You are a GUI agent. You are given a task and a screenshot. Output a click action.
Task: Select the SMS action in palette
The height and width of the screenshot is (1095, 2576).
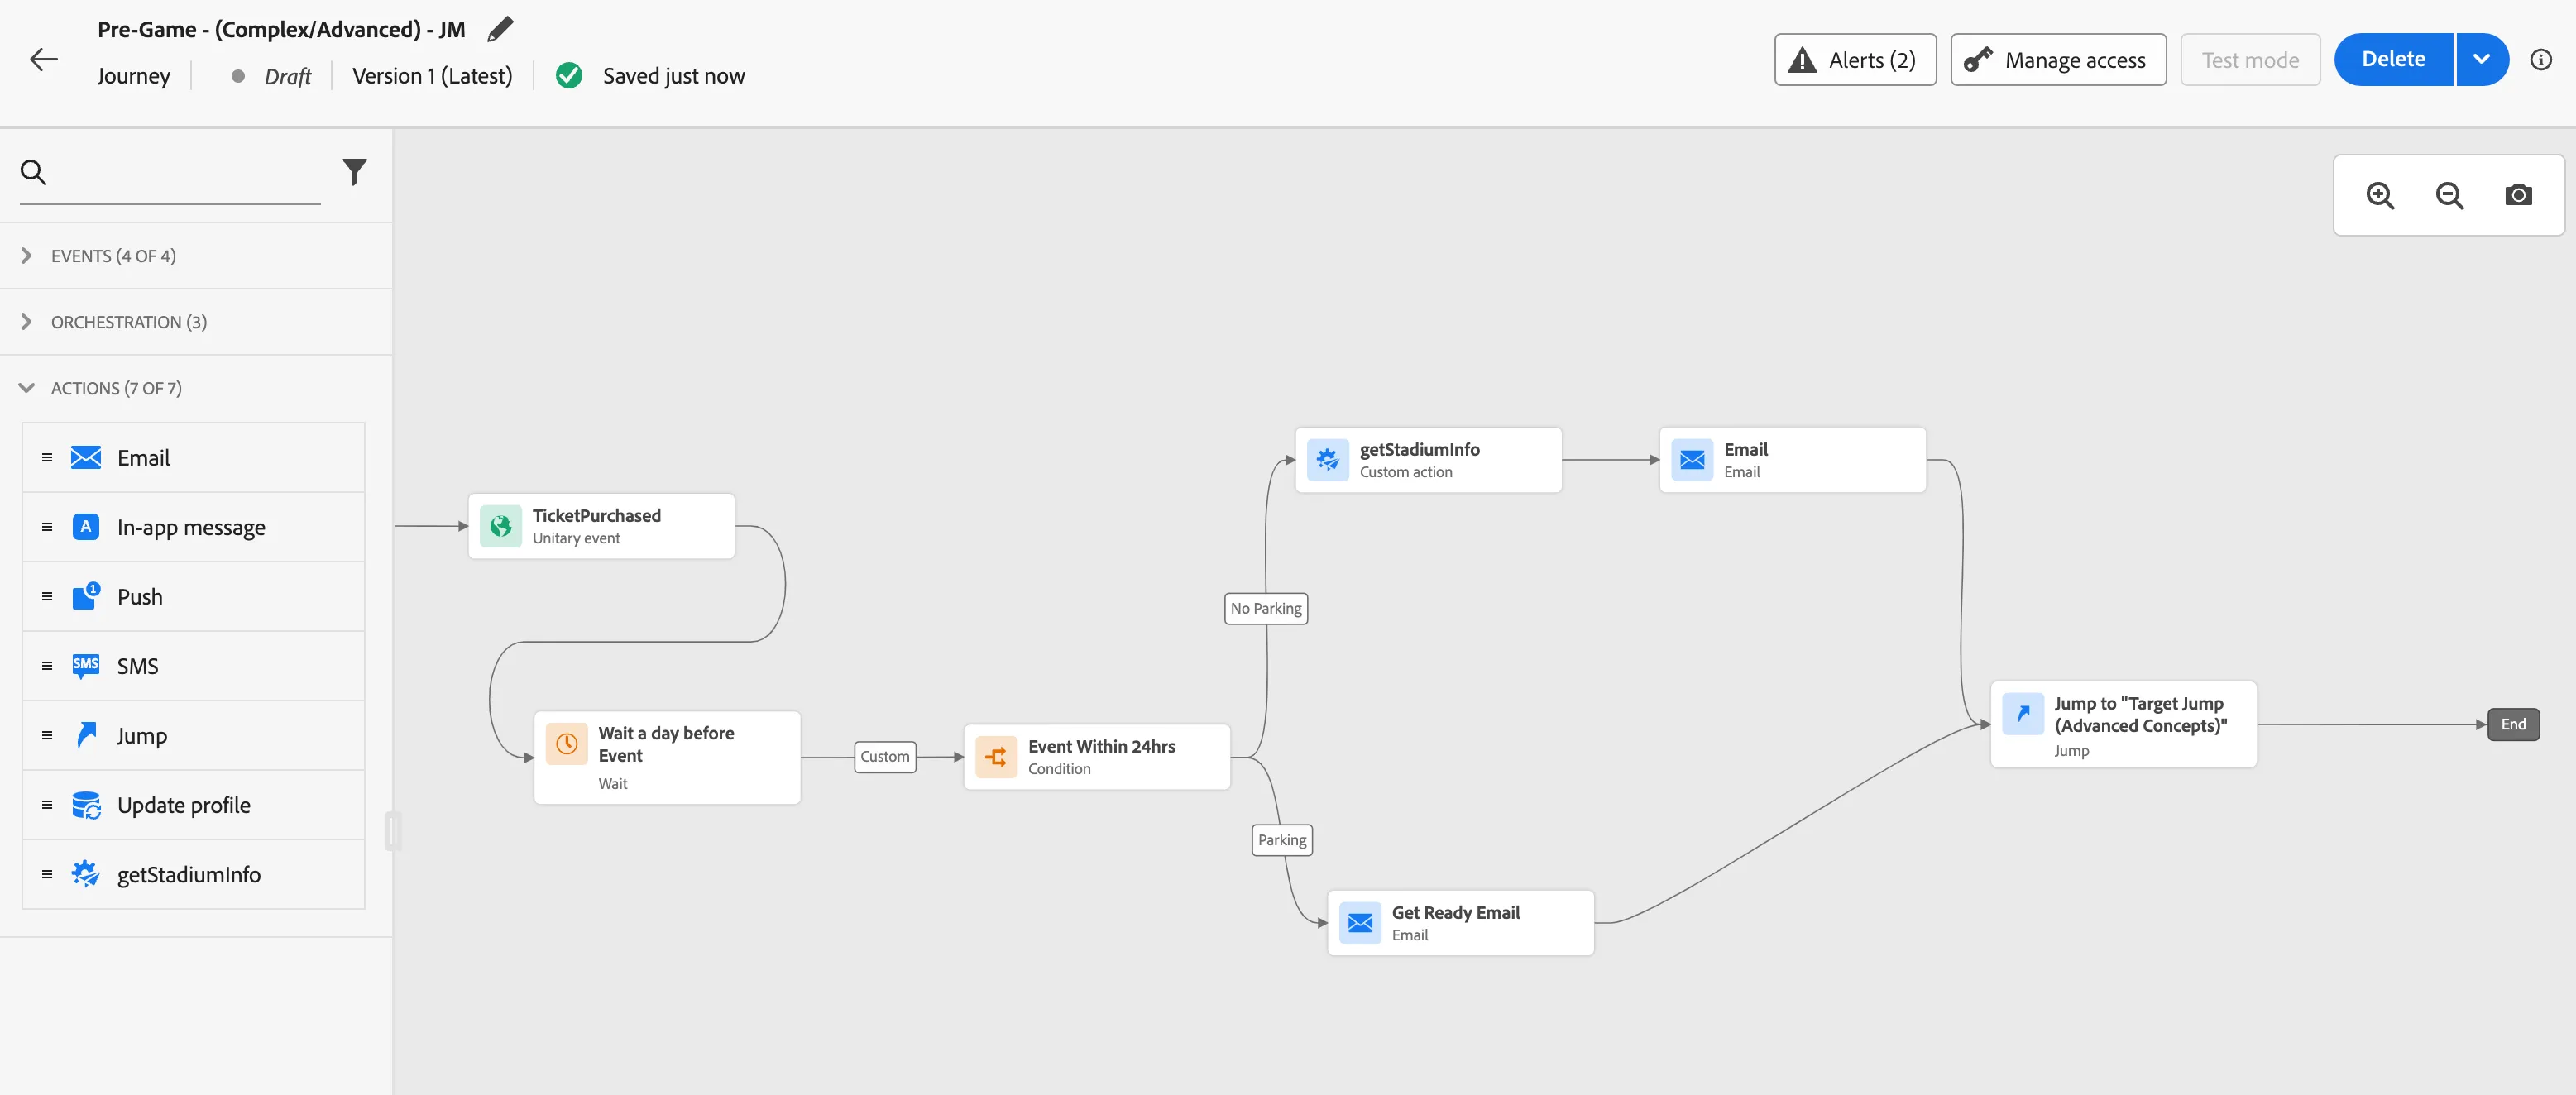tap(193, 666)
